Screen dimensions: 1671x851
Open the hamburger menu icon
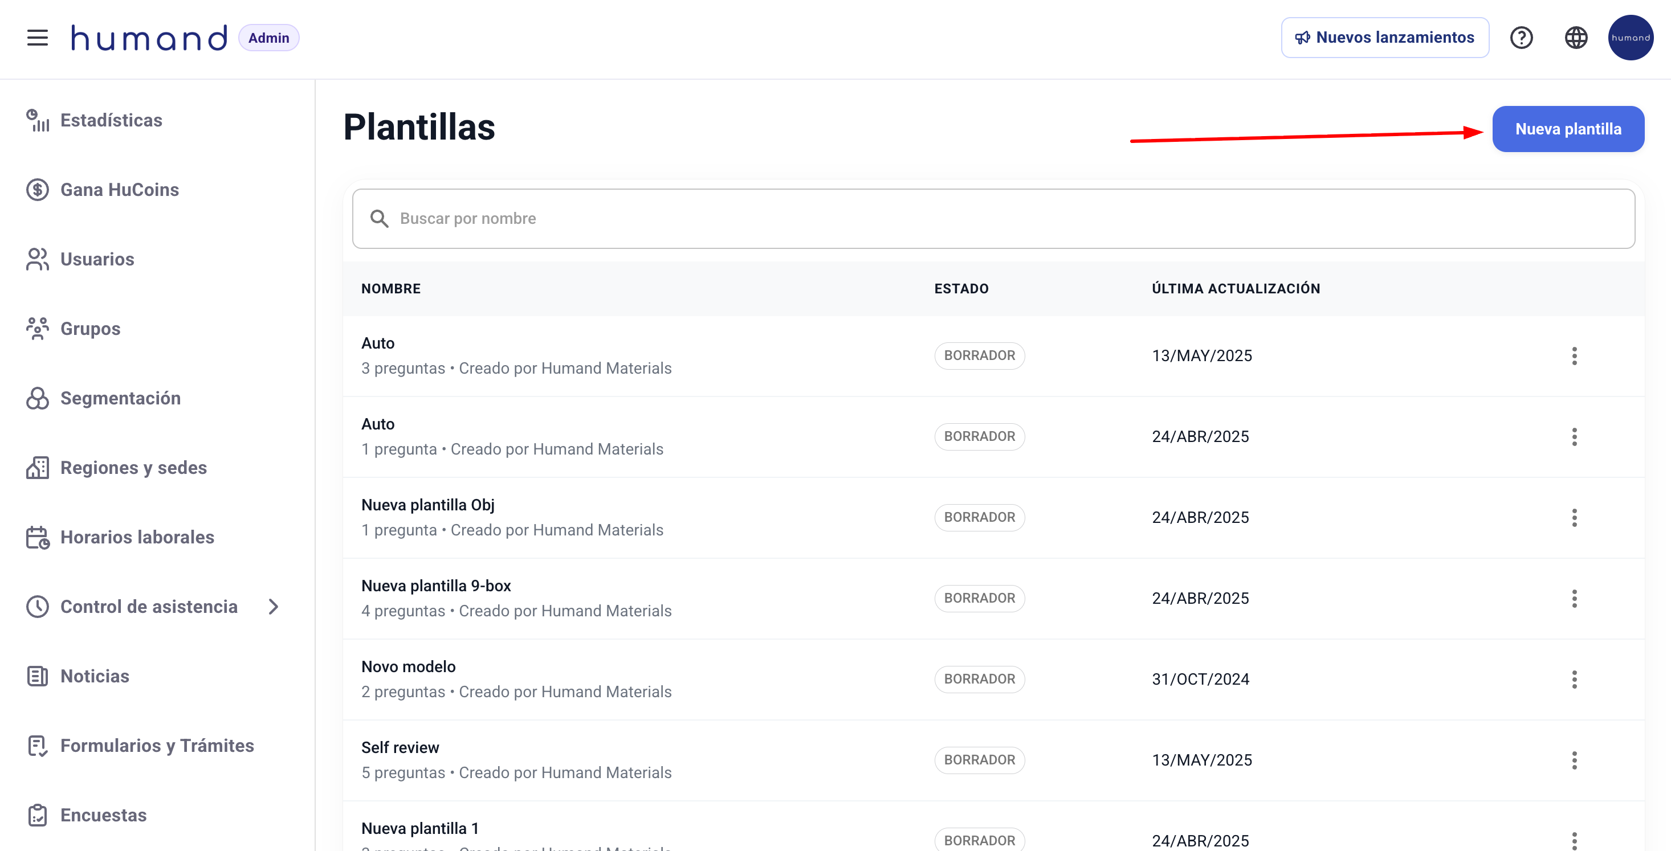[x=38, y=38]
